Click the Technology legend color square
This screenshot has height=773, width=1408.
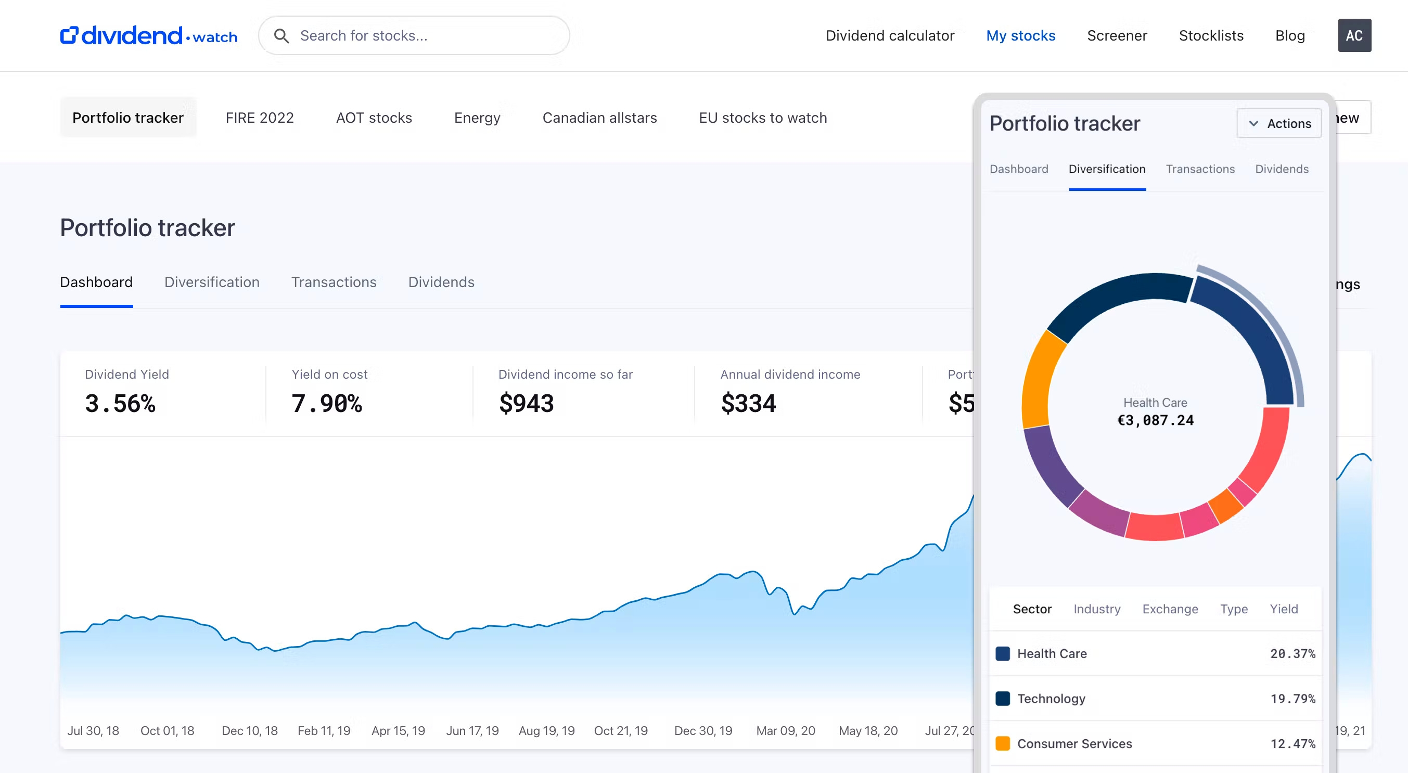tap(1003, 698)
